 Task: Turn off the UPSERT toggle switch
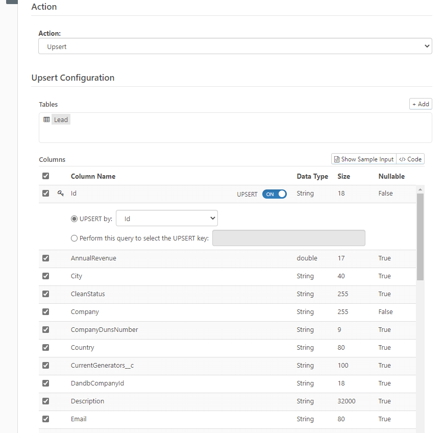tap(275, 194)
